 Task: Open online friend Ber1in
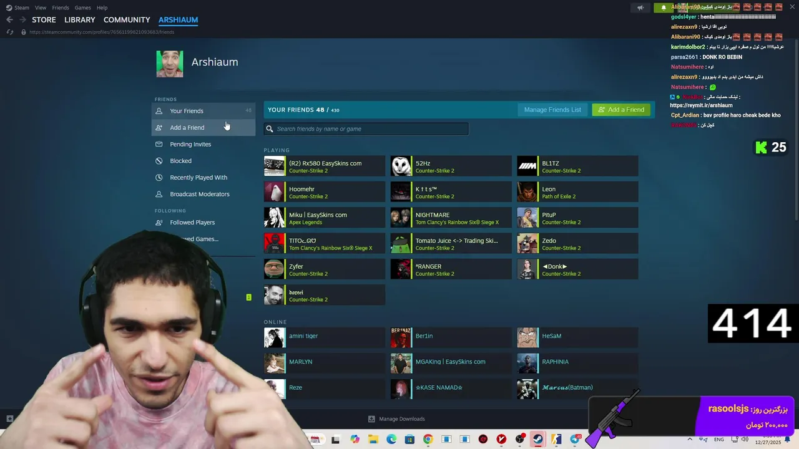coord(451,337)
